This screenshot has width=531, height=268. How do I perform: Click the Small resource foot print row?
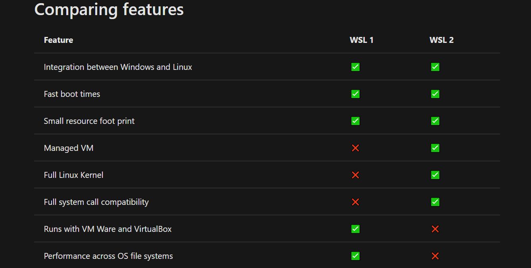pyautogui.click(x=89, y=121)
